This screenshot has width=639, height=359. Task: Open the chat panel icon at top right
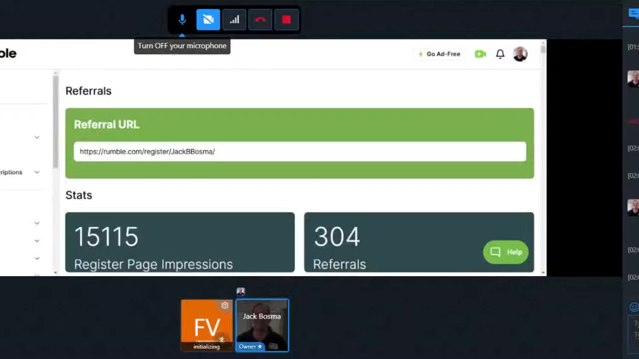coord(634,14)
